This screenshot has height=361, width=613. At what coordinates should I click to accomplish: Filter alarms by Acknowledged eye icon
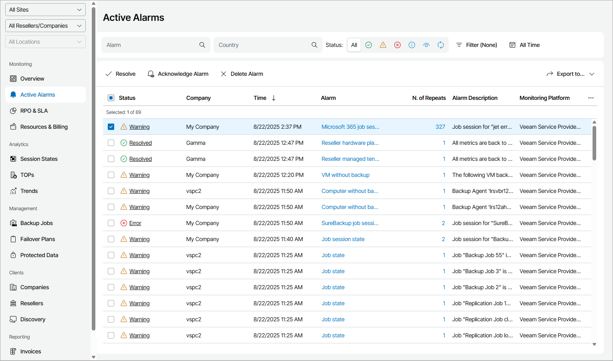426,45
